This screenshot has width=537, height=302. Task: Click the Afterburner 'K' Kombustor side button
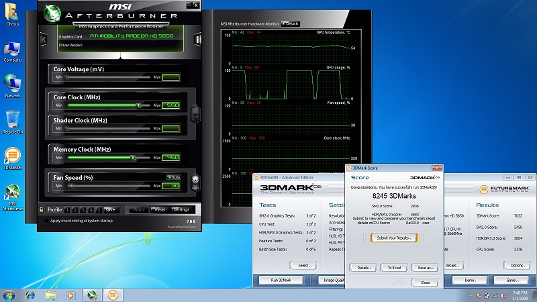click(x=44, y=40)
